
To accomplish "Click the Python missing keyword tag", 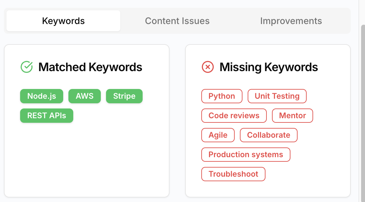I will [x=222, y=96].
